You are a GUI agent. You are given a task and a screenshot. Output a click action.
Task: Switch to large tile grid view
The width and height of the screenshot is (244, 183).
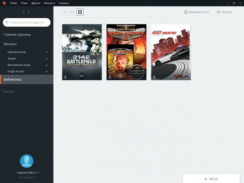pos(80,12)
